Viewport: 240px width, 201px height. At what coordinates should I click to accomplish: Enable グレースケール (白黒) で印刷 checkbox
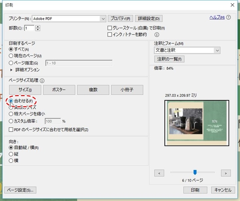pyautogui.click(x=110, y=28)
